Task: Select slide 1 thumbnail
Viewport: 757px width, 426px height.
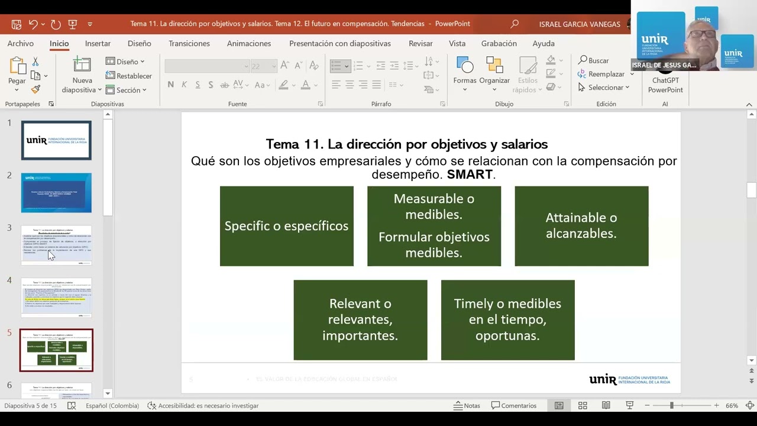Action: click(56, 140)
